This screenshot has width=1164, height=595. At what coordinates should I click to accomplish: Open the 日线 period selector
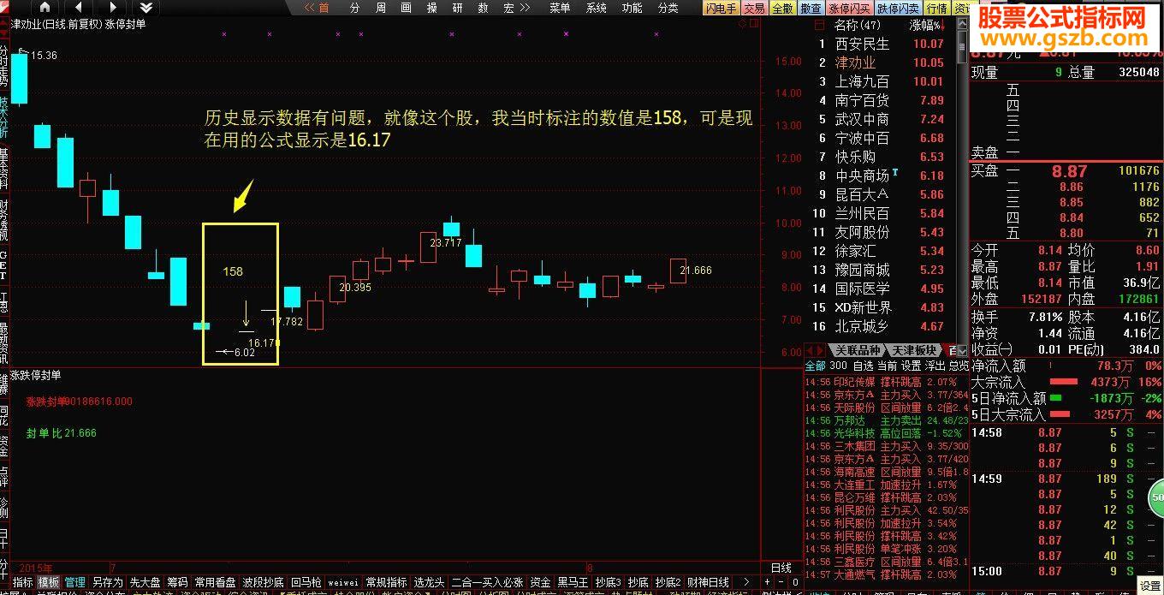(781, 568)
